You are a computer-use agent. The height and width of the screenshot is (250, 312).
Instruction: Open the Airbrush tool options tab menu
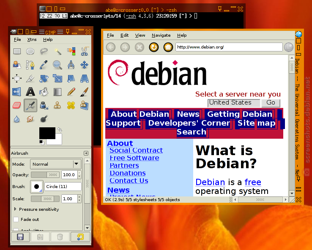tap(86, 153)
